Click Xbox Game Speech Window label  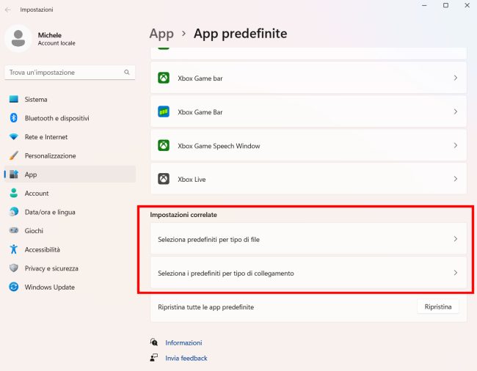pyautogui.click(x=219, y=146)
